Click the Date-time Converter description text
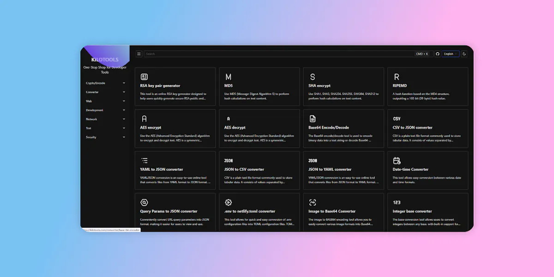Image resolution: width=554 pixels, height=277 pixels. [427, 180]
